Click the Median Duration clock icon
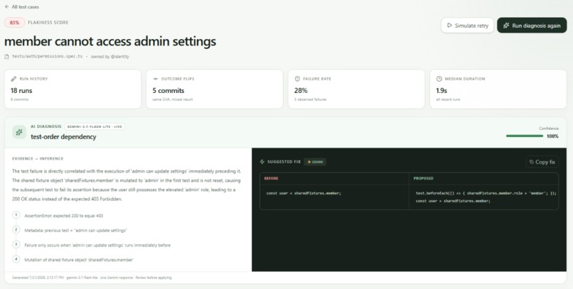Screen dimensions: 573x289 click(x=439, y=79)
